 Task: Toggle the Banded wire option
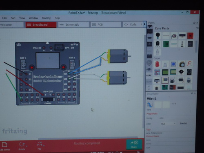[x=184, y=123]
